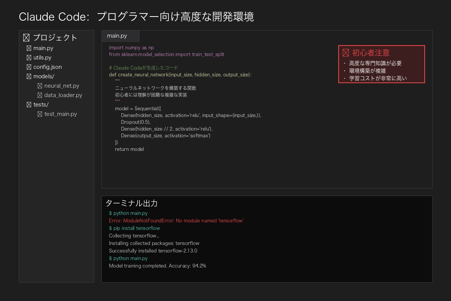Image resolution: width=451 pixels, height=301 pixels.
Task: Click the file icon beside test_main.py
Action: click(40, 114)
